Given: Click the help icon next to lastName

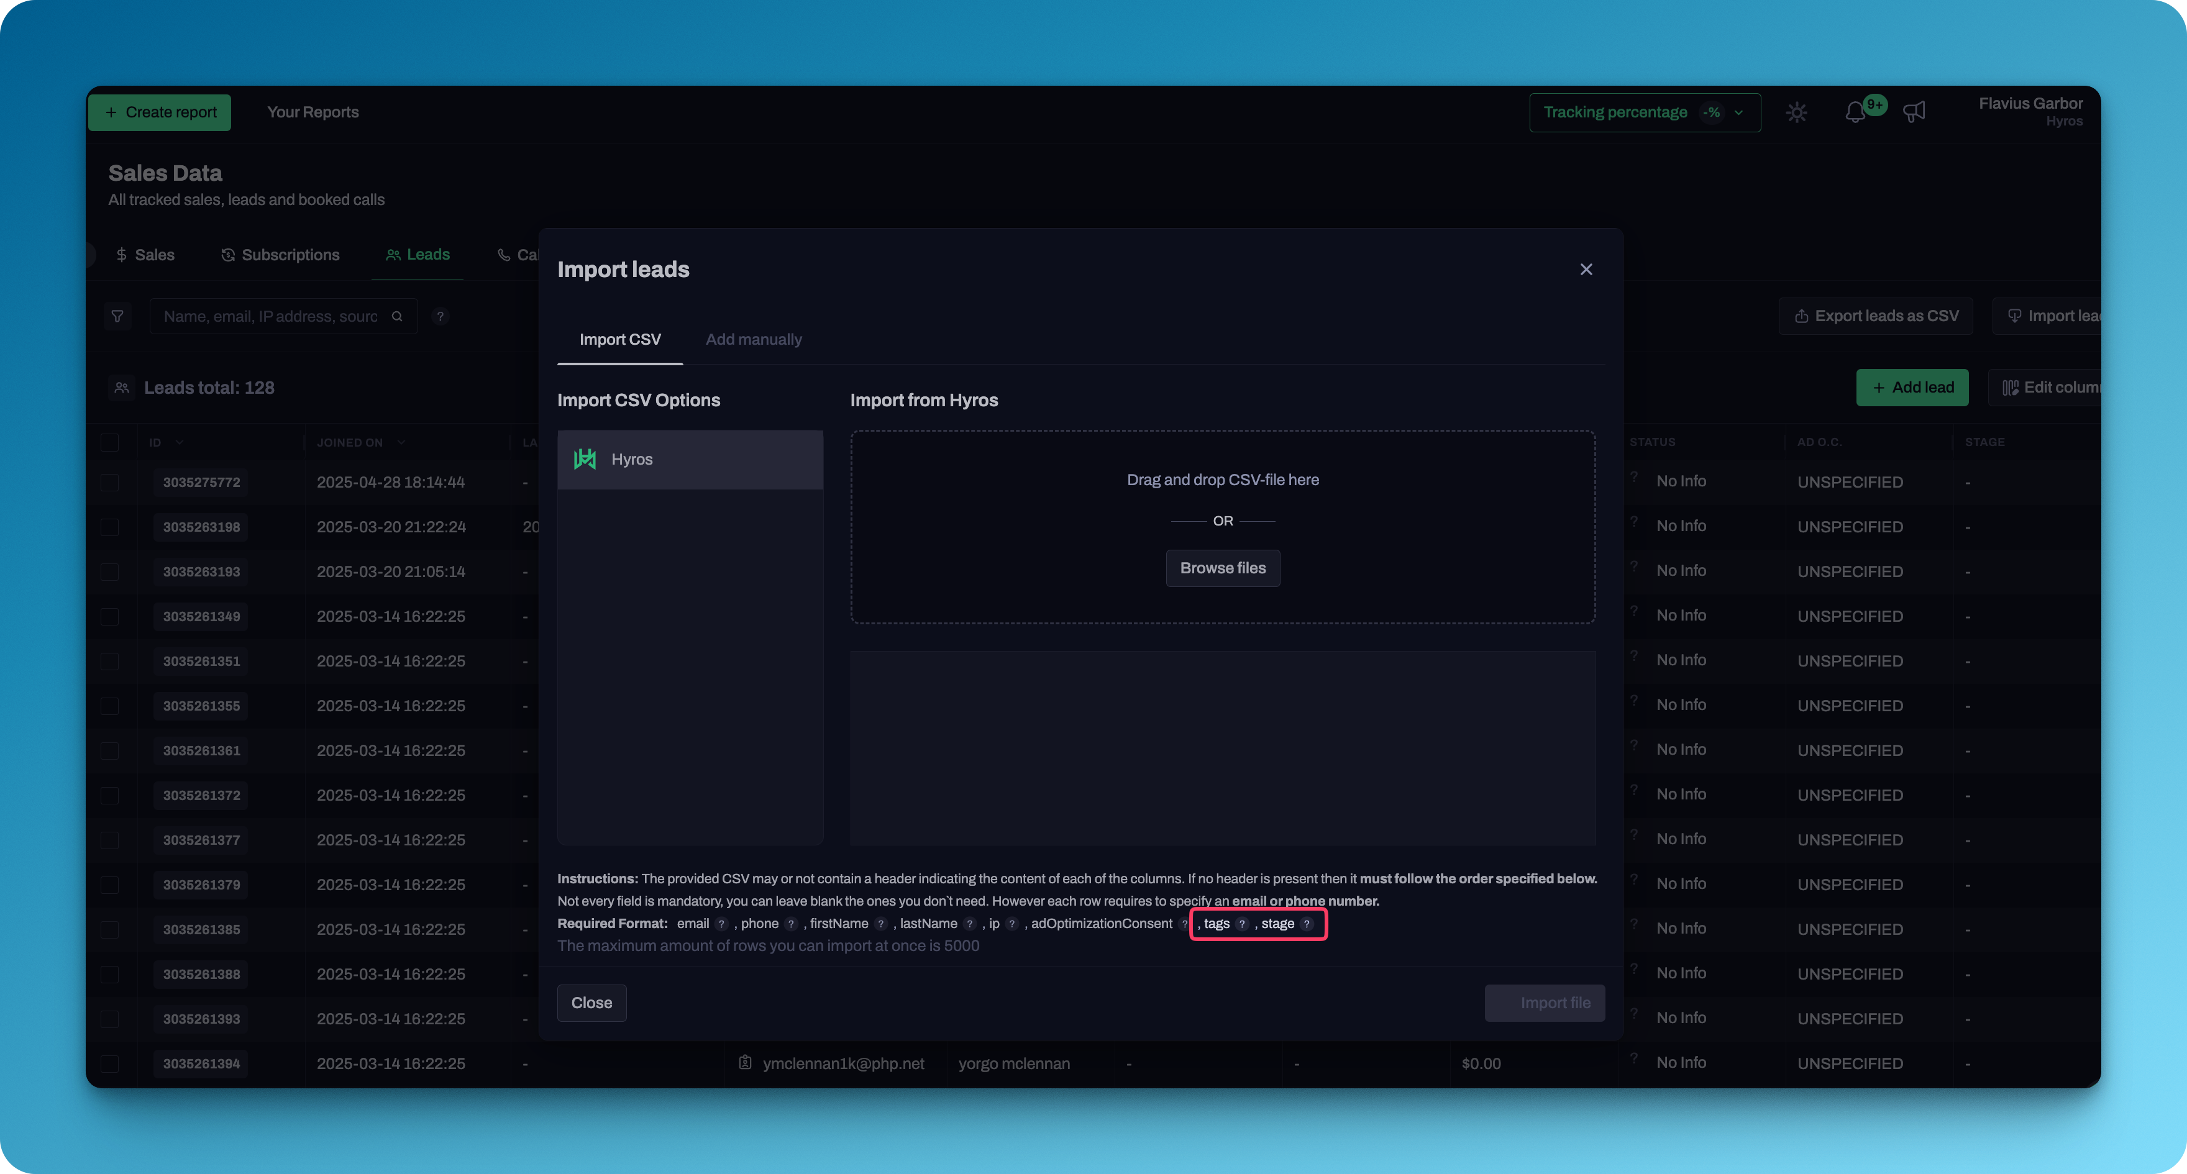Looking at the screenshot, I should tap(970, 924).
